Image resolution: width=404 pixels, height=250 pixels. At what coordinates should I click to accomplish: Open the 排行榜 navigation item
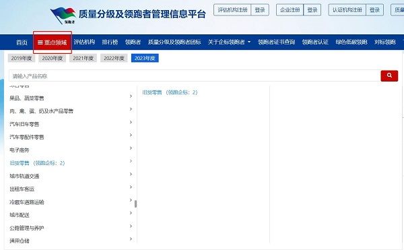tap(110, 42)
